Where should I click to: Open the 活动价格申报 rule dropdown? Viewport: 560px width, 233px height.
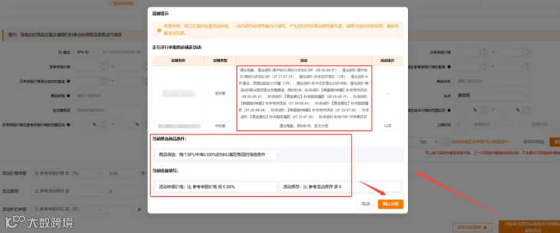point(68,173)
